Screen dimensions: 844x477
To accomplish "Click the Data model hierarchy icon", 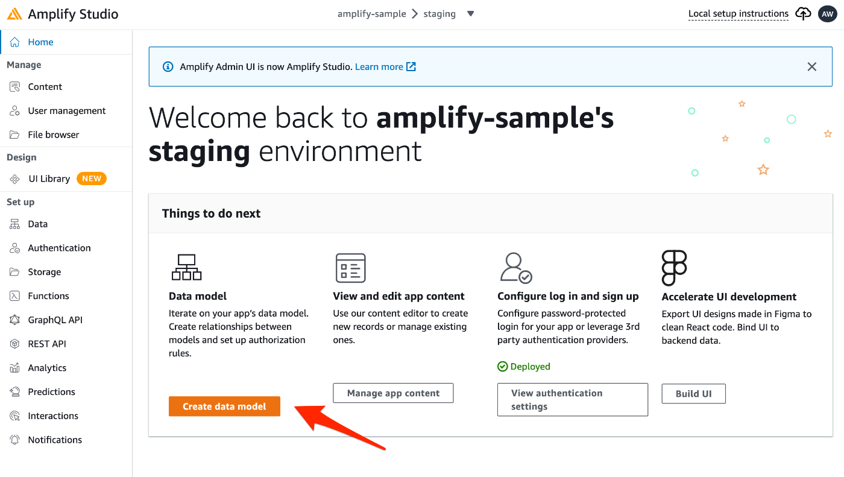I will [x=186, y=267].
